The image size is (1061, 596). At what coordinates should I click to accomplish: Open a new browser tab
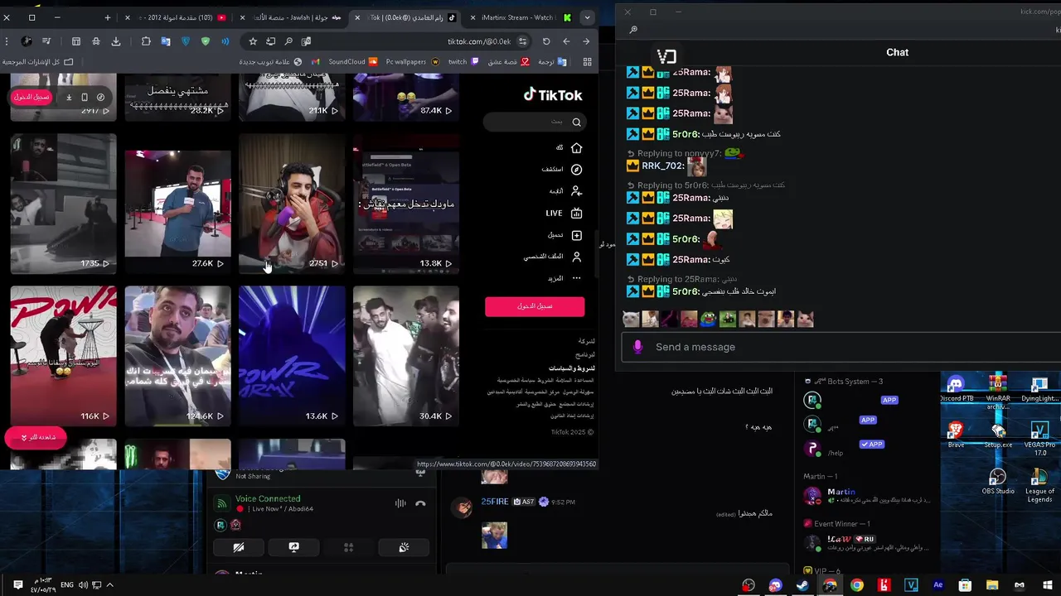106,17
